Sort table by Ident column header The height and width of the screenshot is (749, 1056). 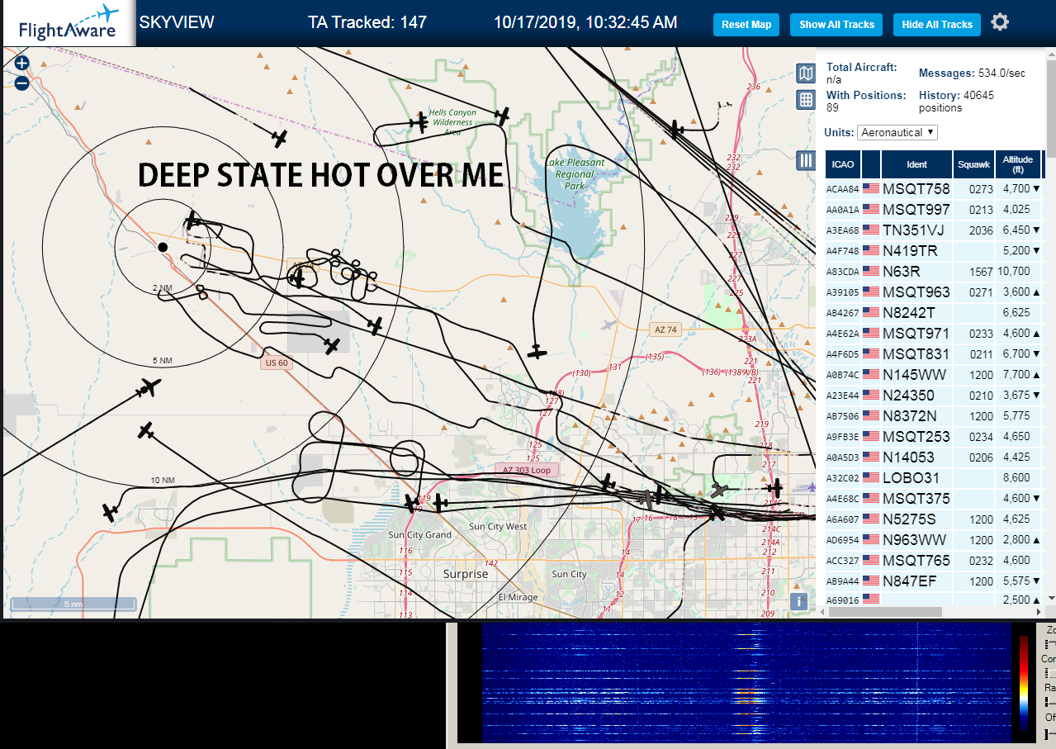tap(916, 164)
